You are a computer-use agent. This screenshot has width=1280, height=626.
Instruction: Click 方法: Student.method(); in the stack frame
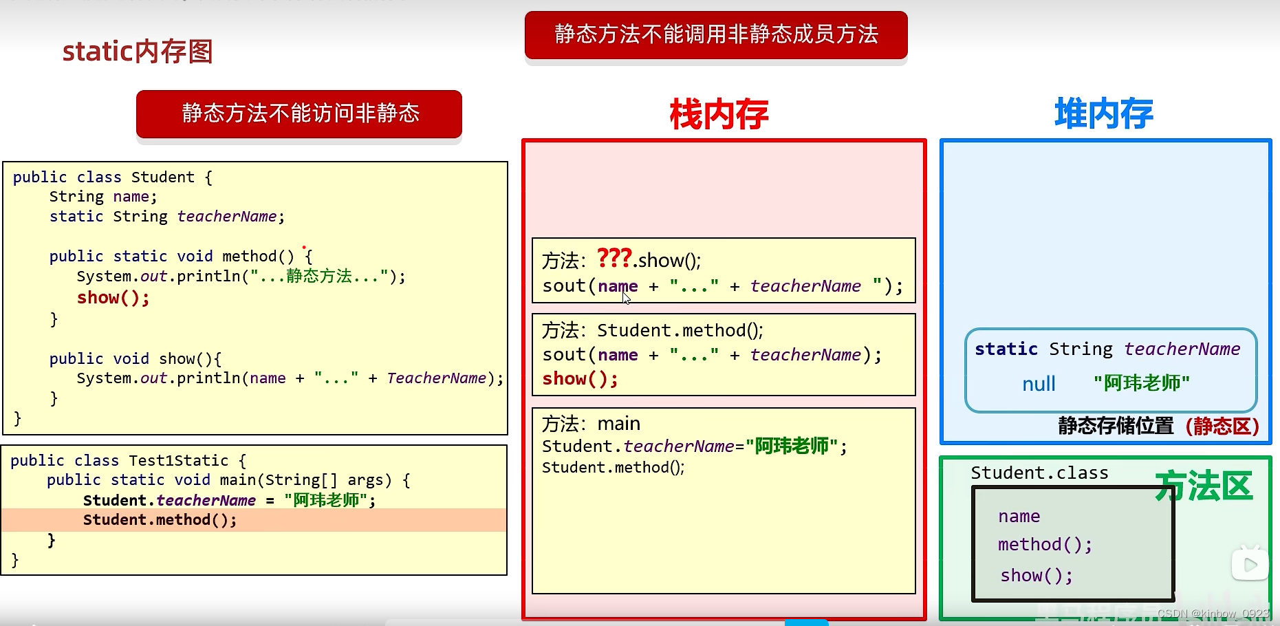coord(653,331)
